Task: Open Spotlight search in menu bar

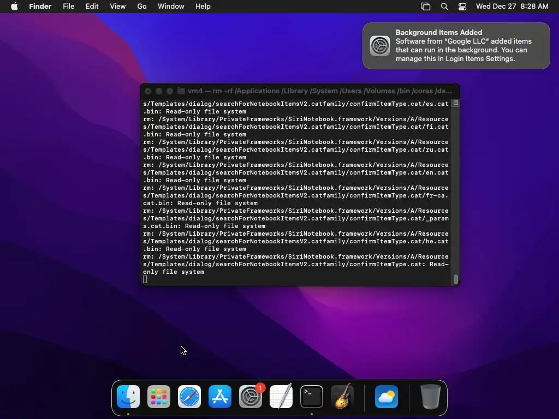Action: (444, 7)
